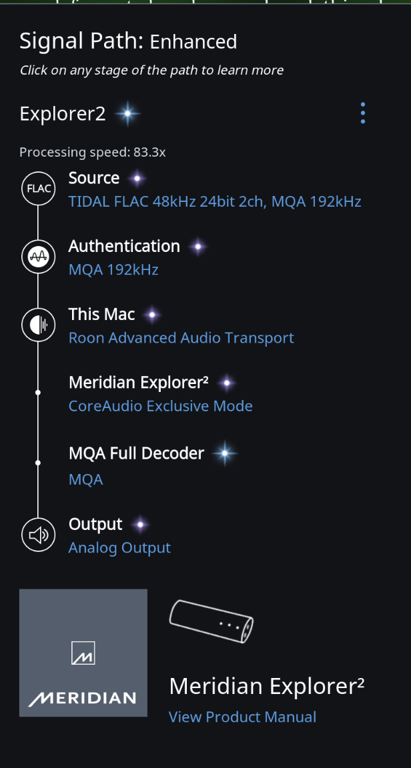Click the MQA 192kHz authentication detail
The image size is (411, 768).
click(x=113, y=270)
